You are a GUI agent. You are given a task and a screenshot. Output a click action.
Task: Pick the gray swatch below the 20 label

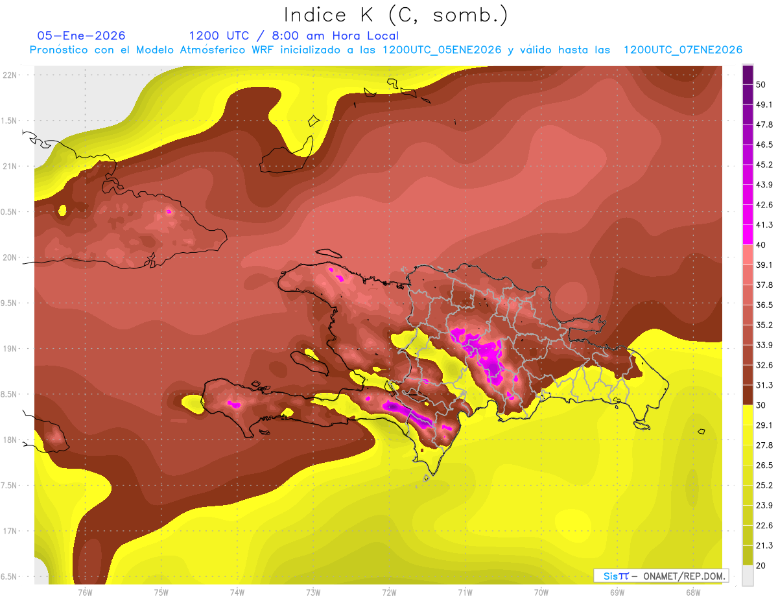[x=748, y=576]
